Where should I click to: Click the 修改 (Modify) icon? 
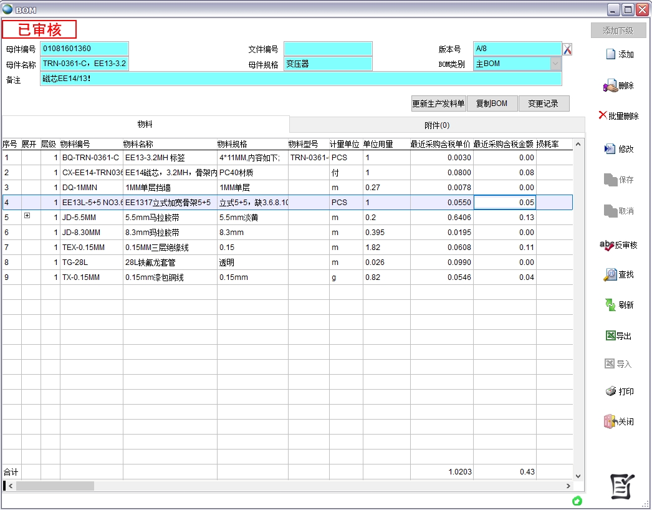(610, 149)
